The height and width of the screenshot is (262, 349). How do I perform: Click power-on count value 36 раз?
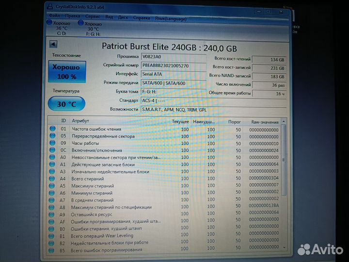[x=269, y=85]
